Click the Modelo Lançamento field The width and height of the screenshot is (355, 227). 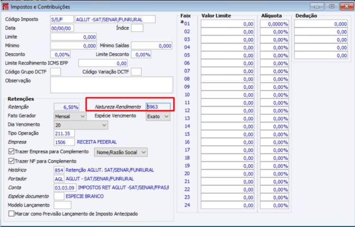tap(62, 205)
